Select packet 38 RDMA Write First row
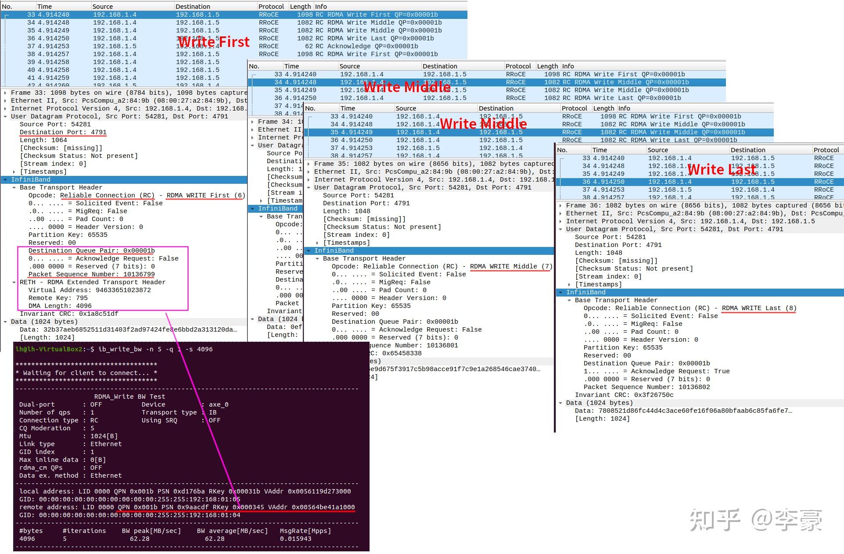 click(x=234, y=54)
